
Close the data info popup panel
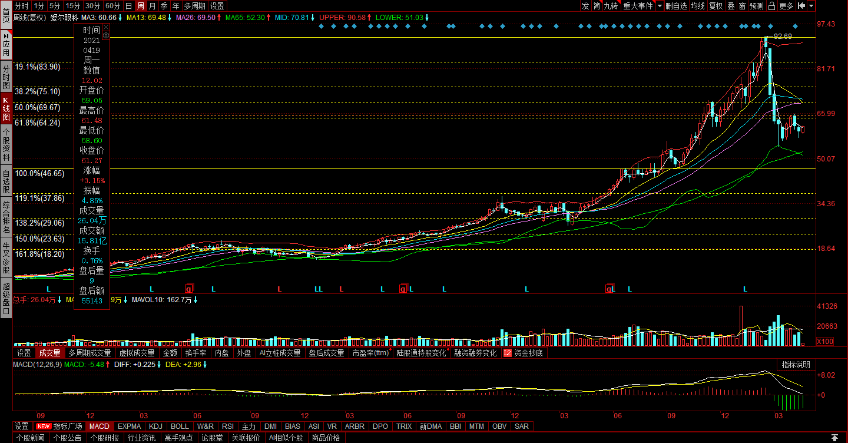pos(106,28)
